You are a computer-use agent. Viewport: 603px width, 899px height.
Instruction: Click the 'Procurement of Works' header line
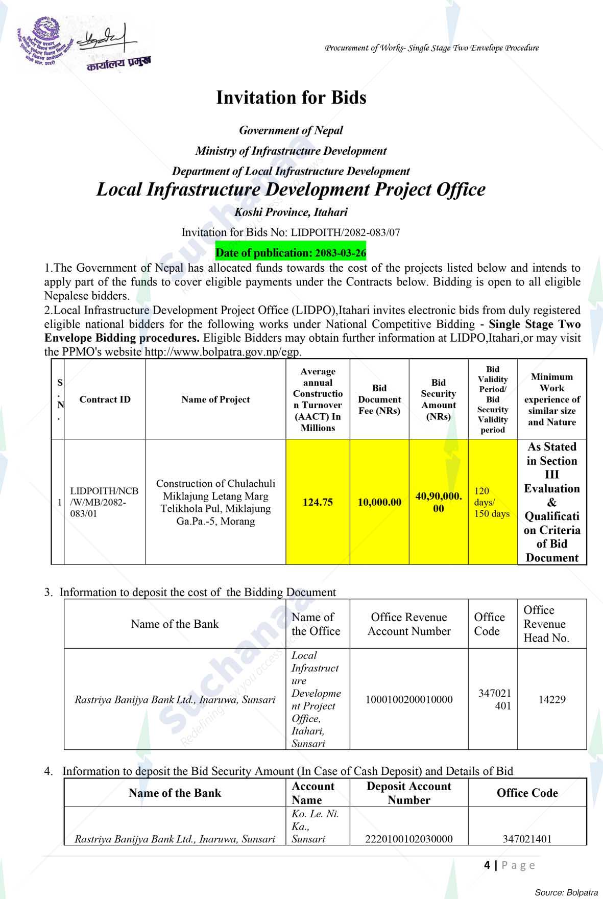click(x=432, y=48)
